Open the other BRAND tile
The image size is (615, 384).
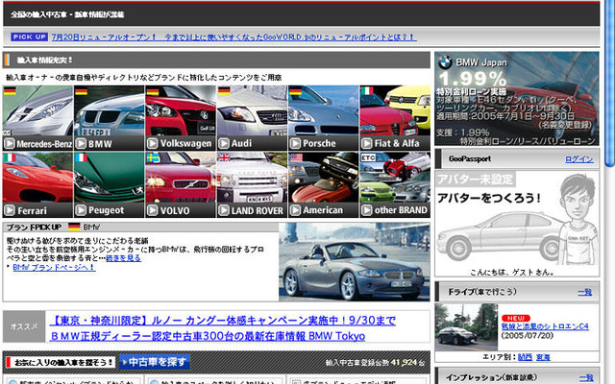395,185
